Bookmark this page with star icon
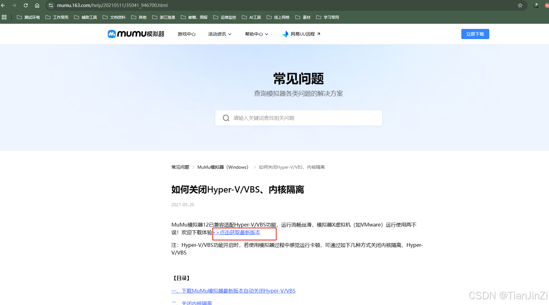This screenshot has height=305, width=549. 520,5
